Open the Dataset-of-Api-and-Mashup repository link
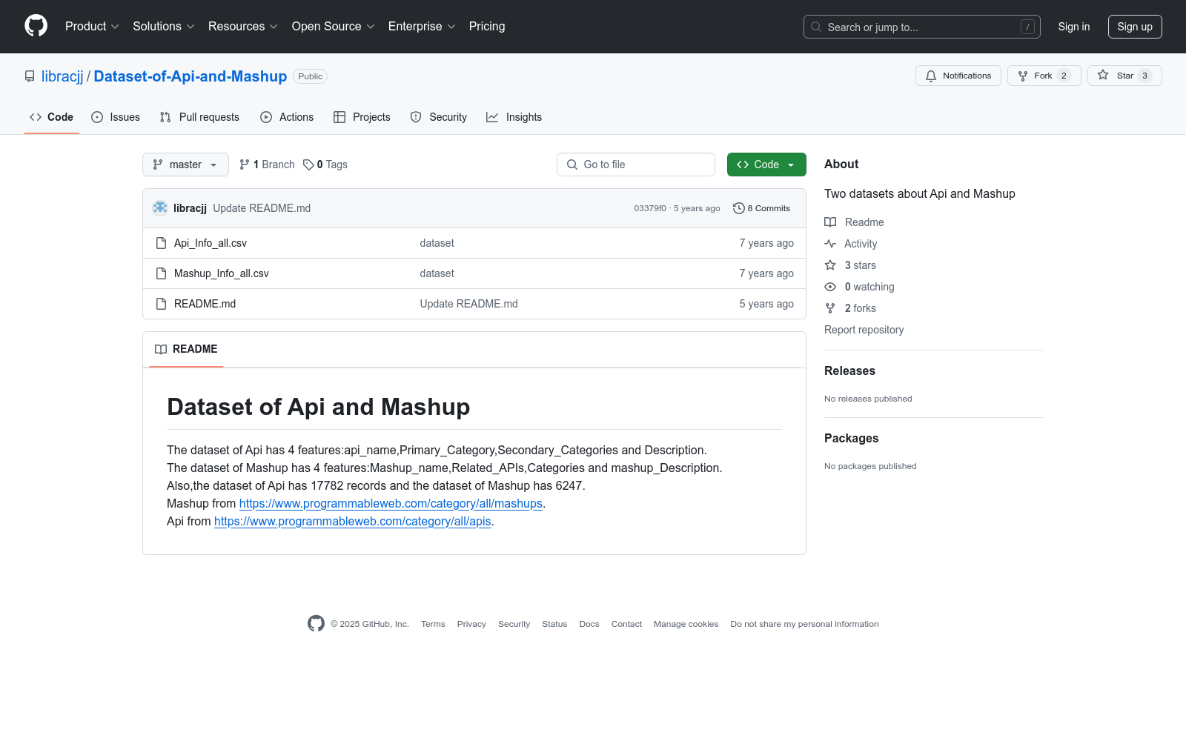 tap(191, 76)
